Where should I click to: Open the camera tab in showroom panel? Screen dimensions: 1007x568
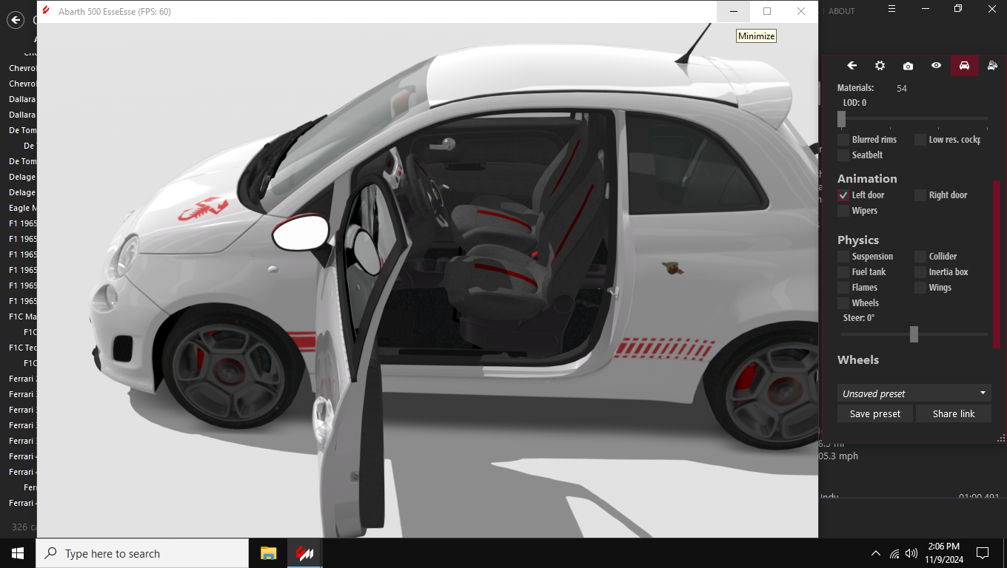click(908, 66)
